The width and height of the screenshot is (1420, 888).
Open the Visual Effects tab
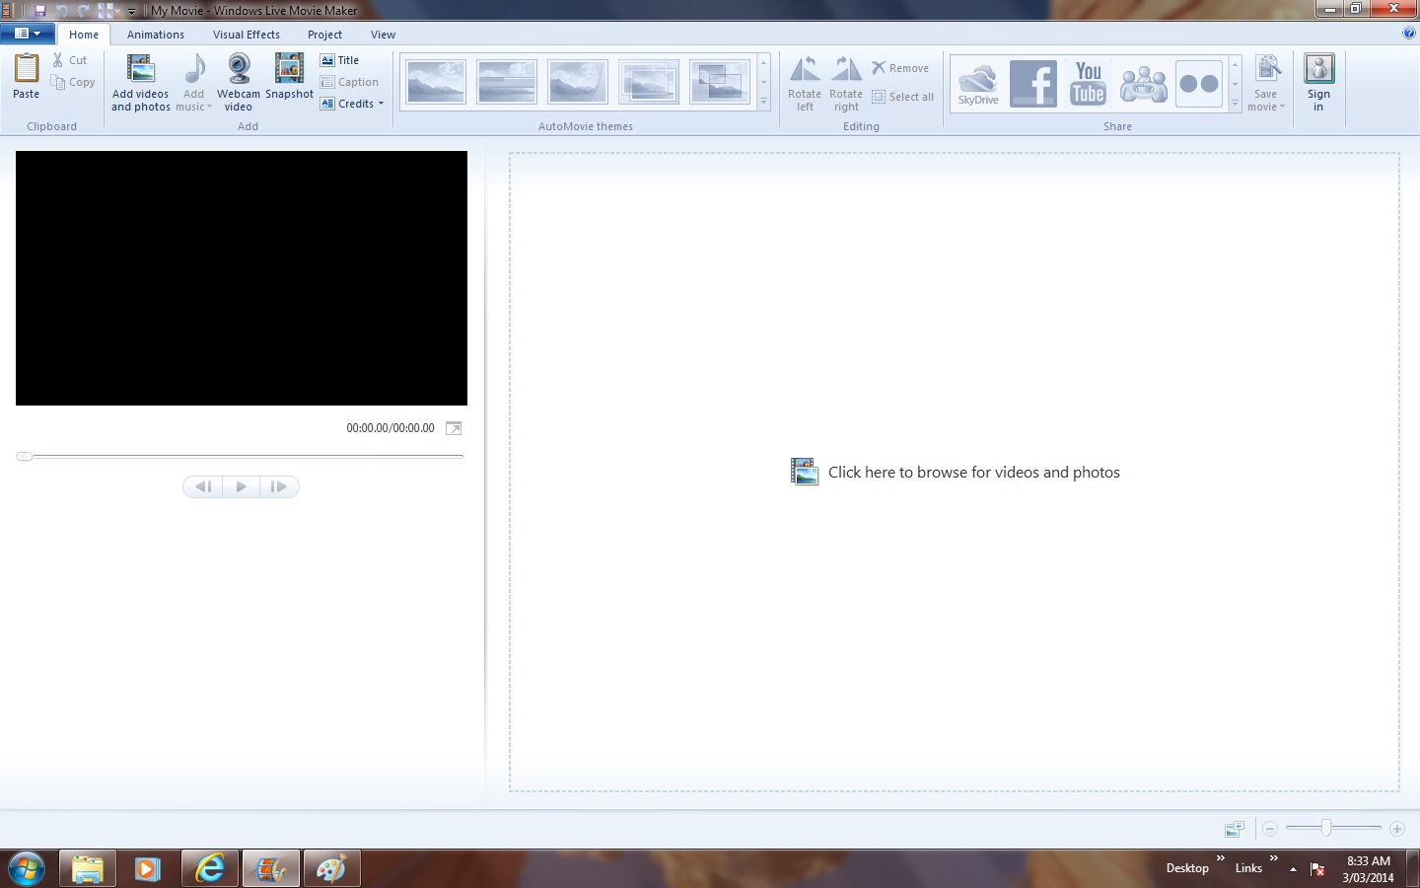pyautogui.click(x=247, y=35)
